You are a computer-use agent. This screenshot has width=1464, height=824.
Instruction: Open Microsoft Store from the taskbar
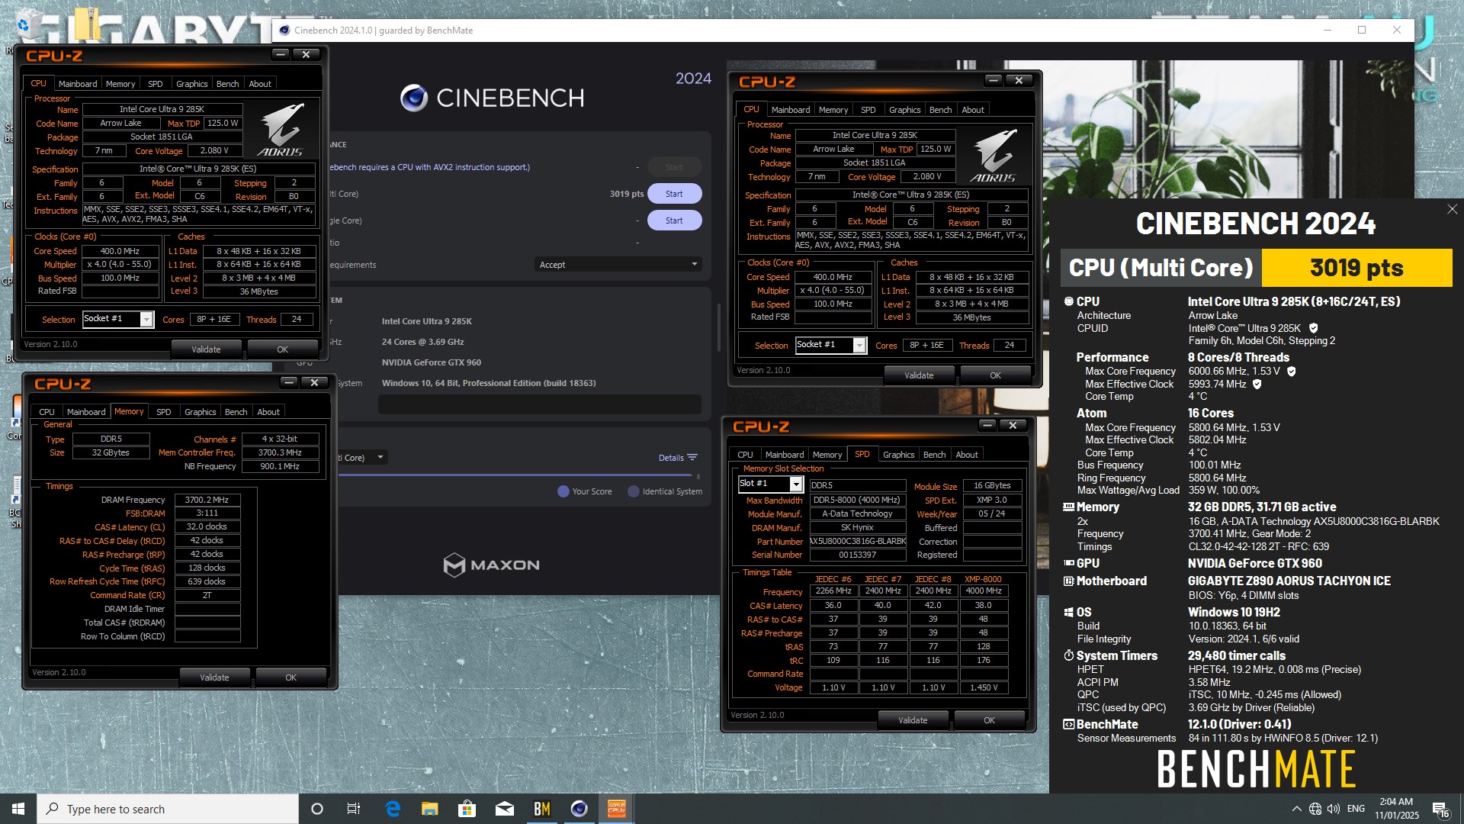pyautogui.click(x=467, y=809)
